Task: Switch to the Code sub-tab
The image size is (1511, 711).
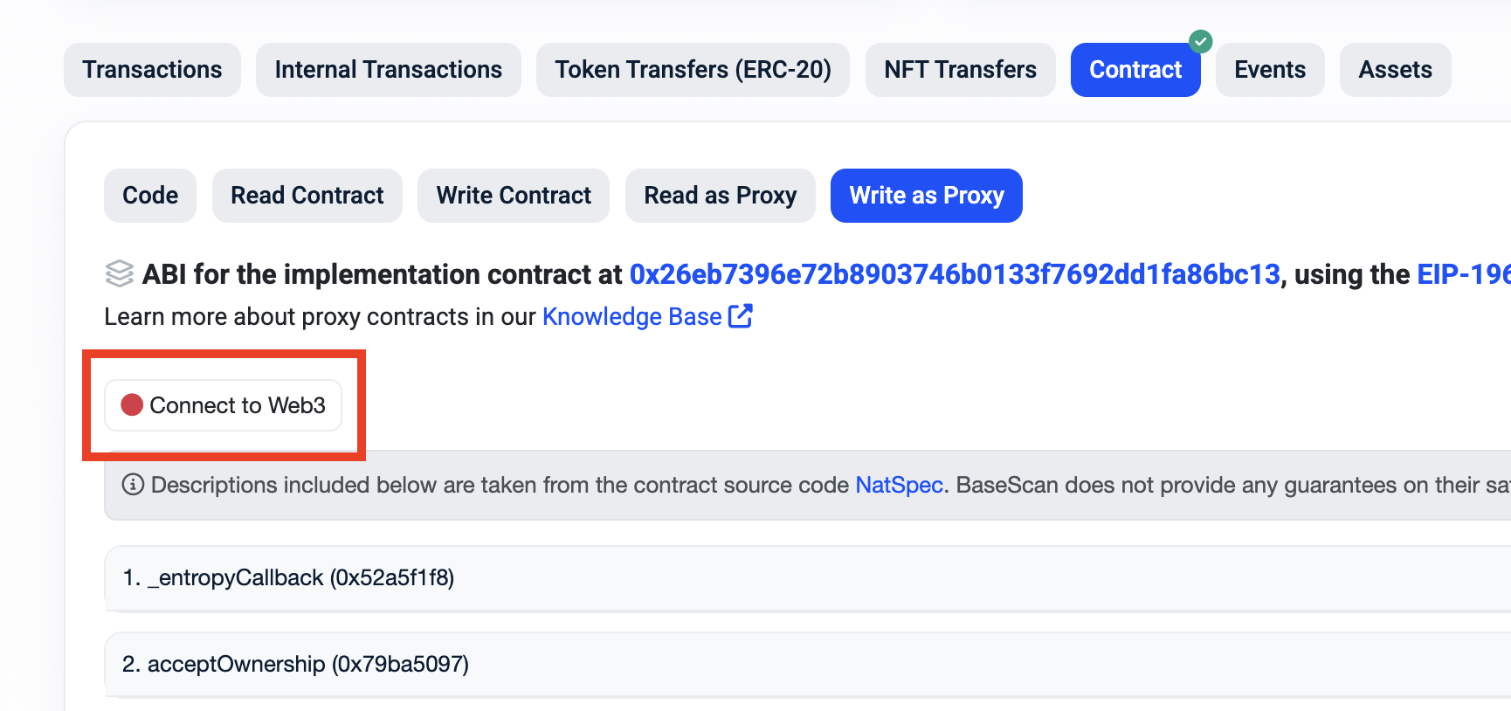Action: pos(150,196)
